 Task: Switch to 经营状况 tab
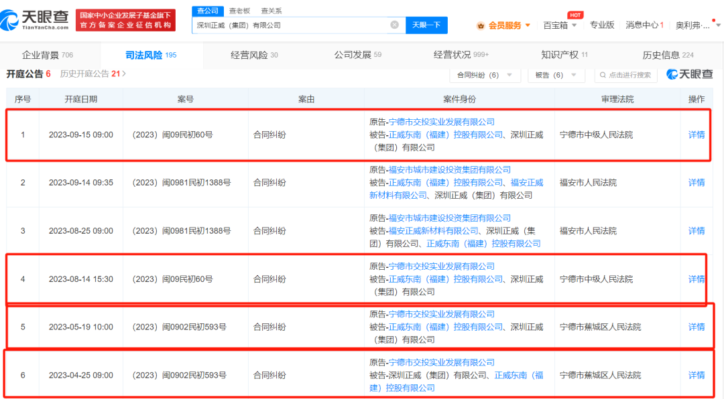461,55
